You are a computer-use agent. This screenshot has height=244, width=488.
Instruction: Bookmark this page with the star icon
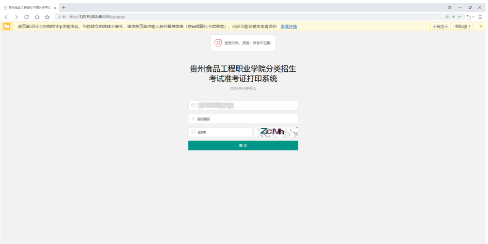click(47, 17)
